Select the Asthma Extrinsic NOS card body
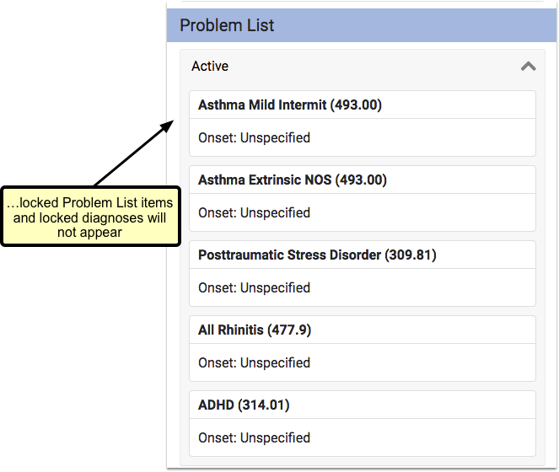Image resolution: width=559 pixels, height=472 pixels. [363, 212]
